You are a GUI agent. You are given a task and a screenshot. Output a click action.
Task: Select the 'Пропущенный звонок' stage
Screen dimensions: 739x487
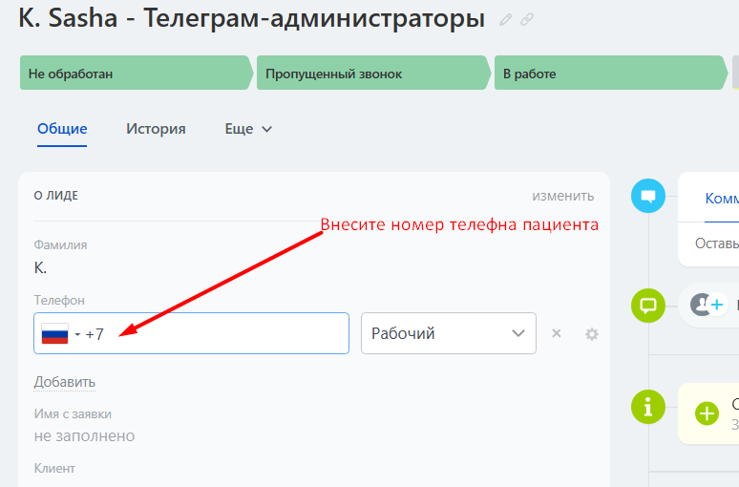[x=373, y=74]
